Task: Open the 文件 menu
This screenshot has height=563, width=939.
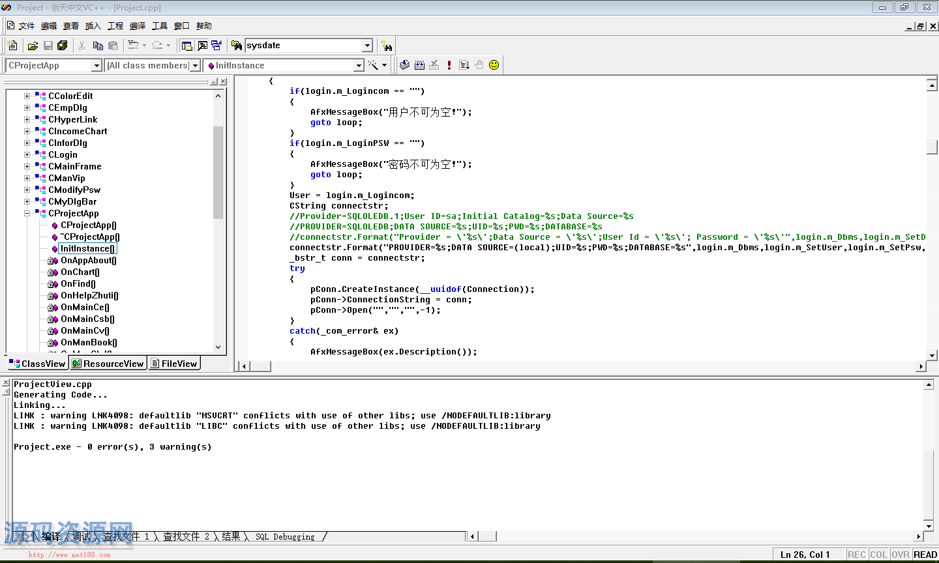Action: tap(27, 26)
